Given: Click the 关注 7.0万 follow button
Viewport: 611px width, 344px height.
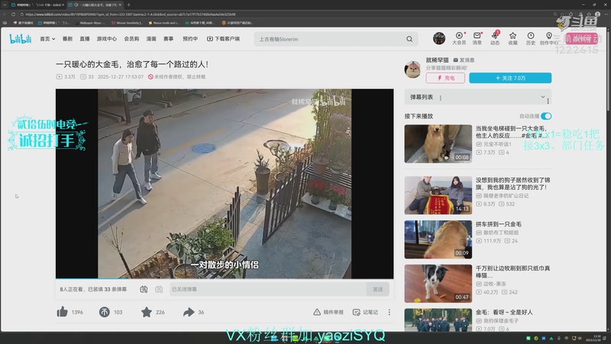Looking at the screenshot, I should coord(510,78).
